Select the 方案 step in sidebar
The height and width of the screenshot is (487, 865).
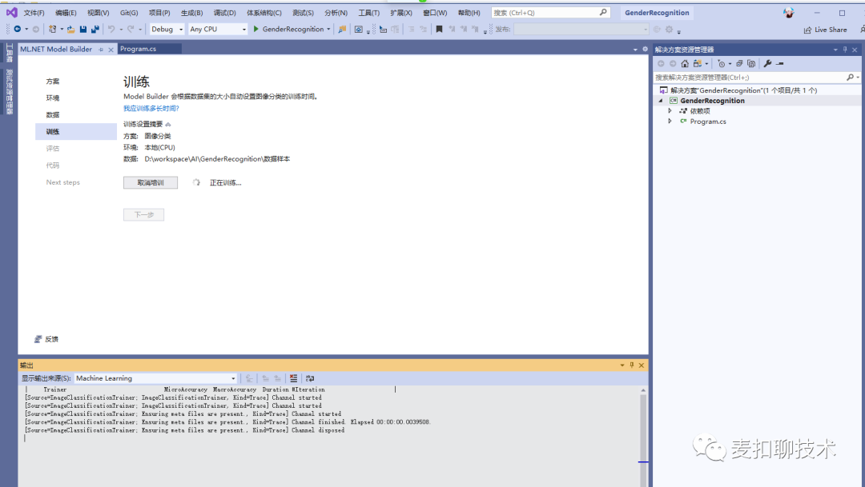[53, 82]
